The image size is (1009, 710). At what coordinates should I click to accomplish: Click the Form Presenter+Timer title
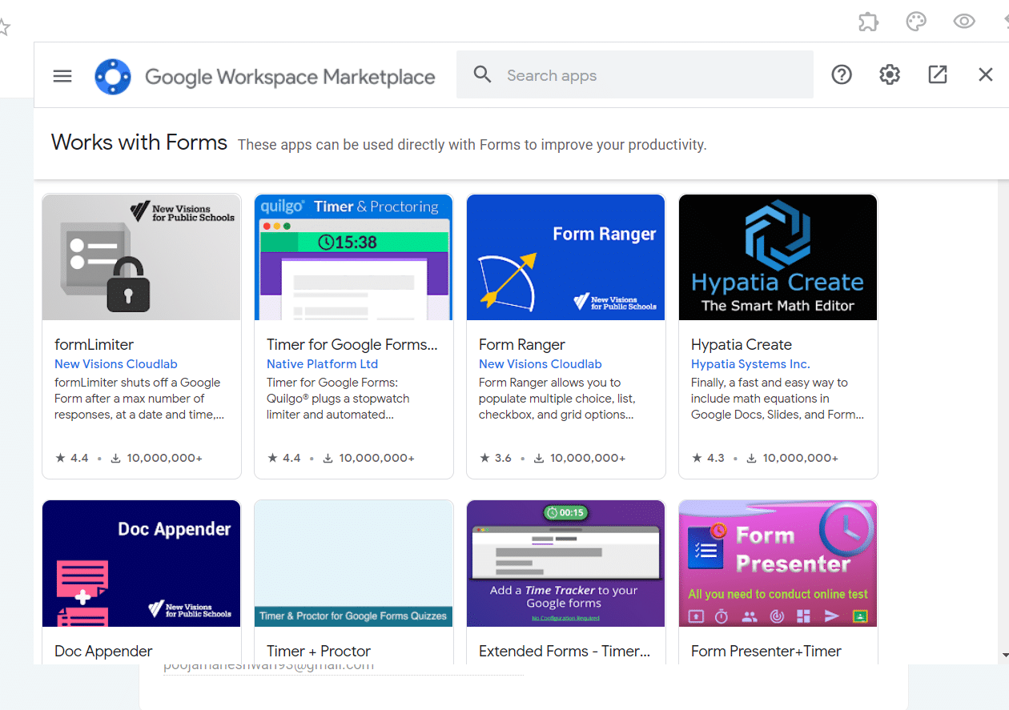pos(766,652)
